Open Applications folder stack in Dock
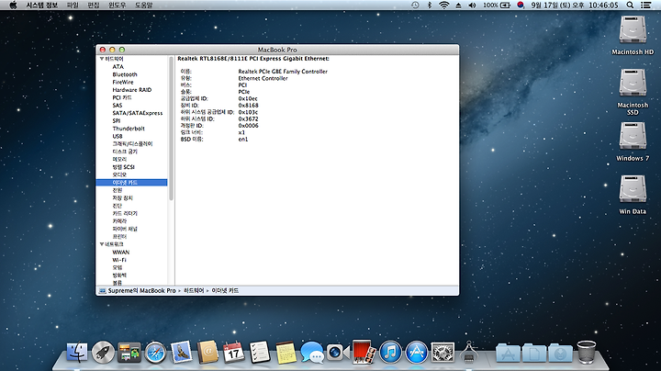Screen dimensions: 661x371 click(508, 354)
